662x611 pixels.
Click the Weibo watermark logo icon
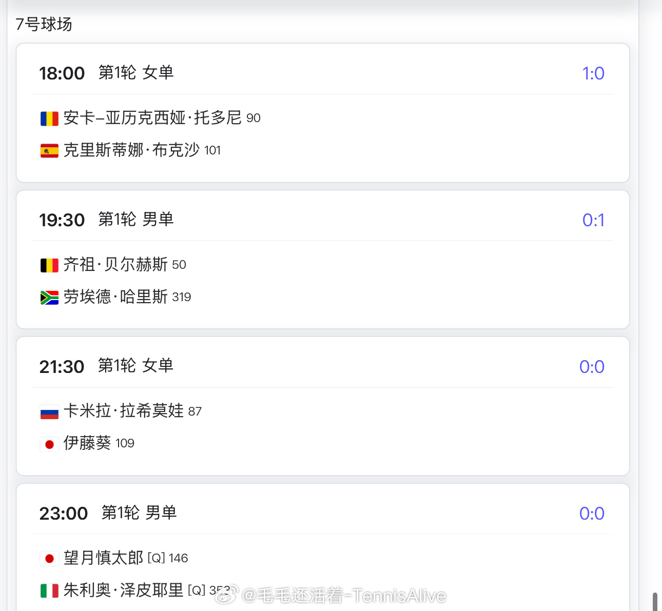coord(226,595)
